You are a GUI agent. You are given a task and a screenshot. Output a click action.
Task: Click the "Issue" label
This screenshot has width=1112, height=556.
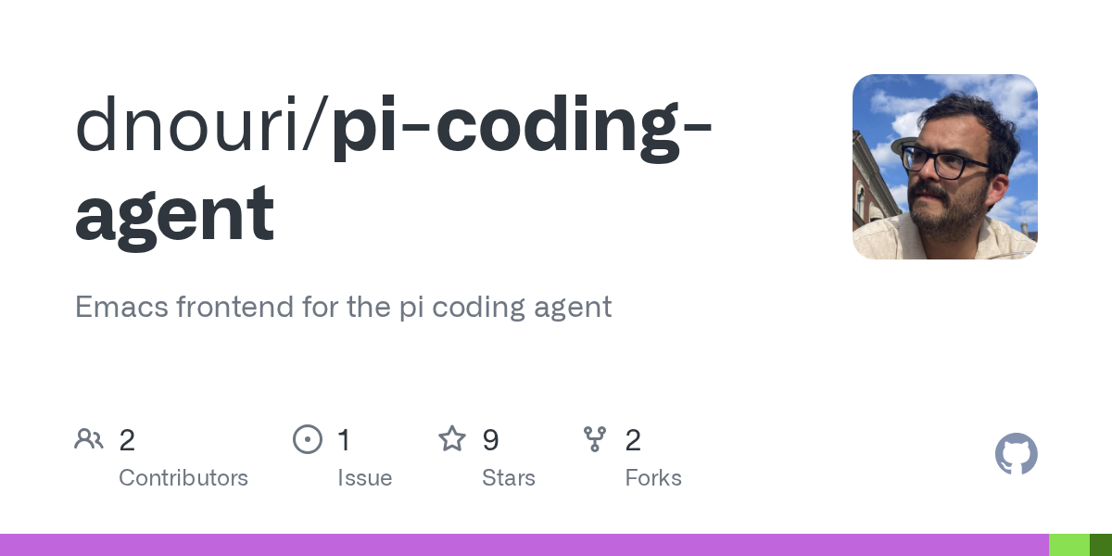(x=364, y=478)
